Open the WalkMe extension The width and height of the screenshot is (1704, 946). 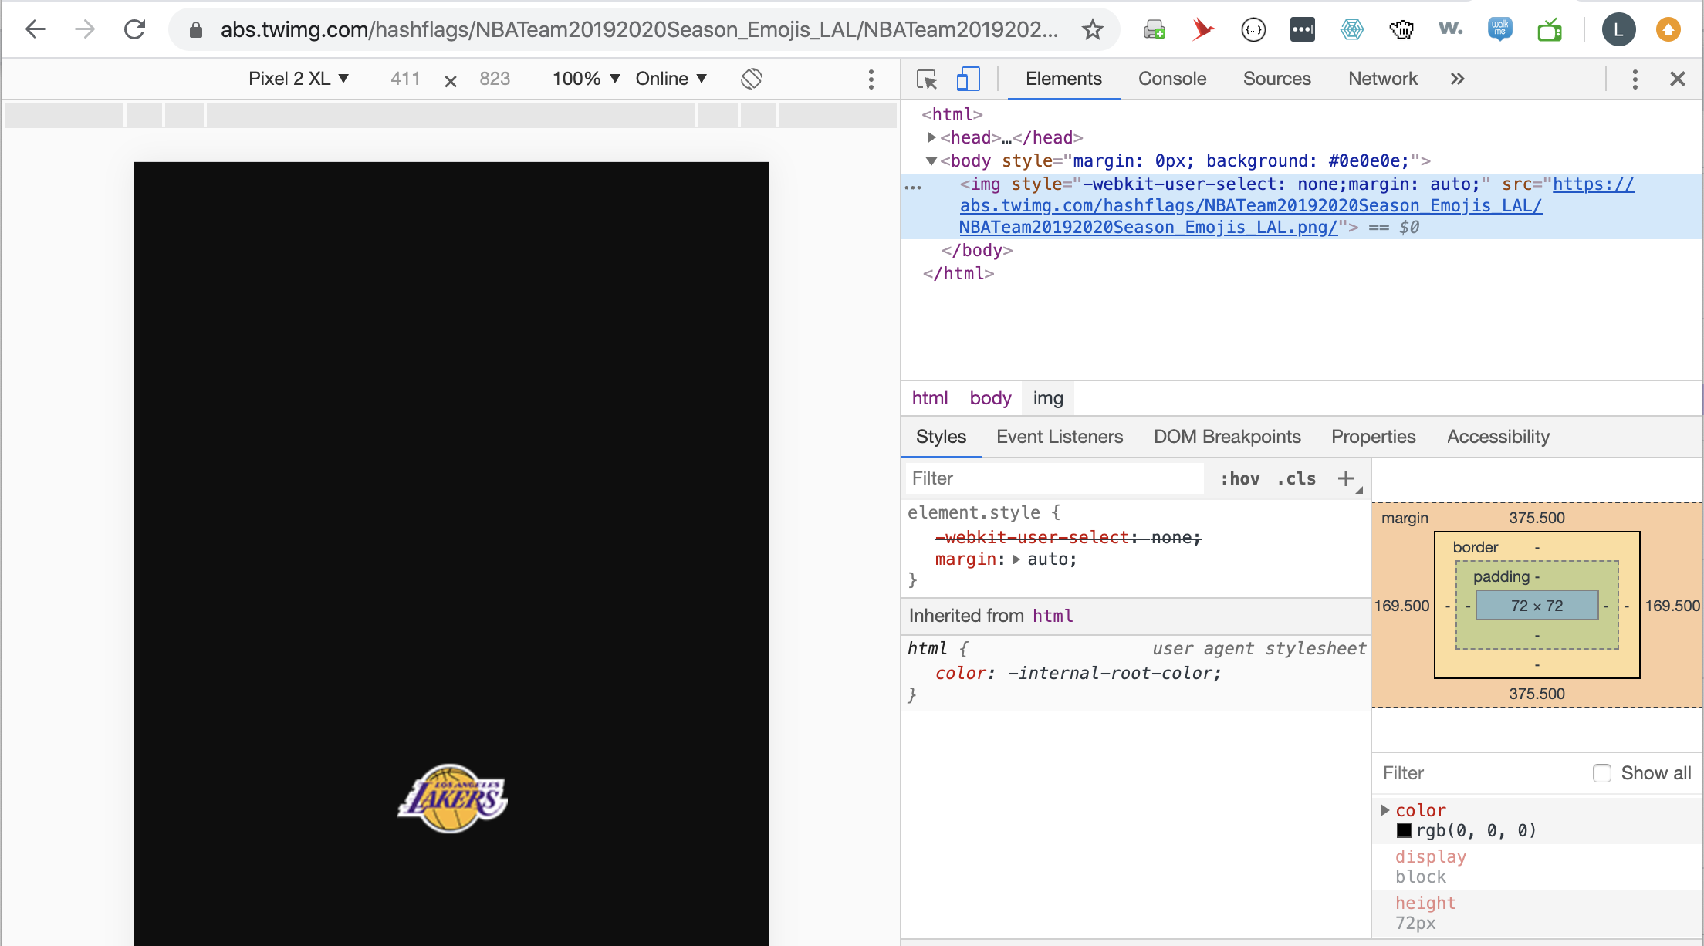click(x=1500, y=29)
